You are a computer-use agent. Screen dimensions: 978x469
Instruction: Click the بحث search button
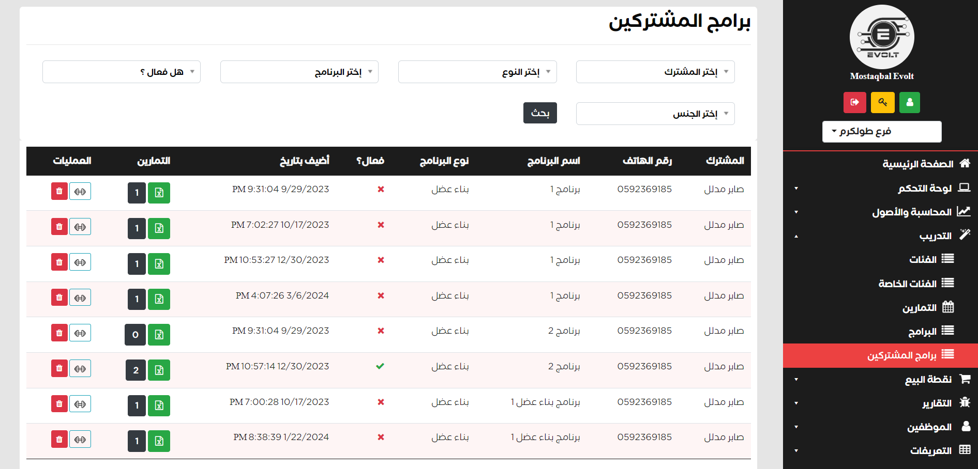click(x=540, y=113)
